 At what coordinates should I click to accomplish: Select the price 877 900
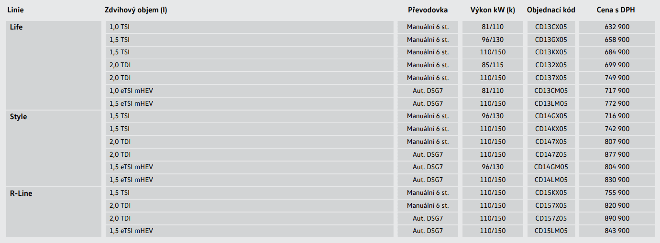pyautogui.click(x=616, y=154)
